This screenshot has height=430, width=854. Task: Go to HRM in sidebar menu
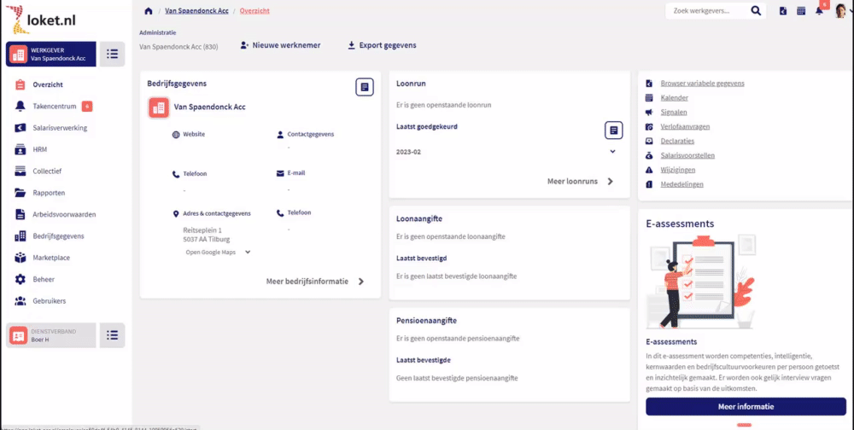pyautogui.click(x=39, y=149)
